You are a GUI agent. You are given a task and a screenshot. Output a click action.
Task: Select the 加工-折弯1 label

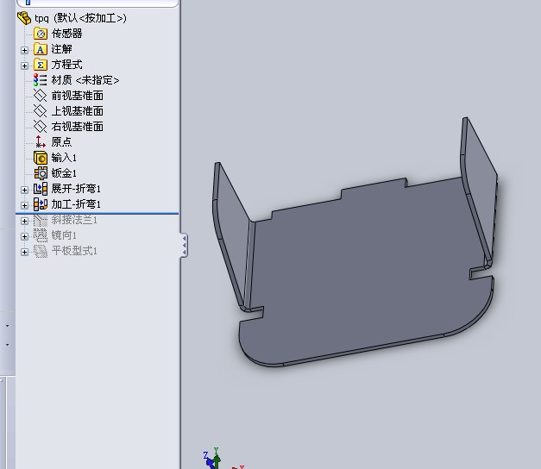click(76, 204)
